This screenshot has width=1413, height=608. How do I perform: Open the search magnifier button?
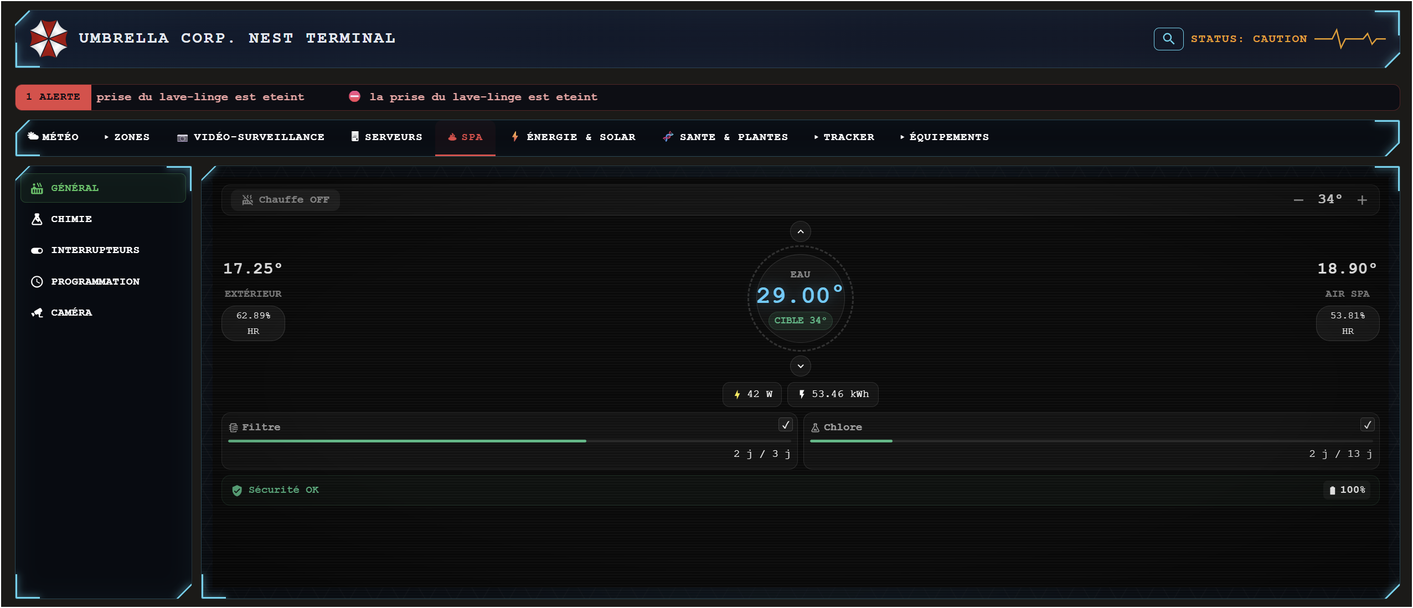(x=1168, y=39)
